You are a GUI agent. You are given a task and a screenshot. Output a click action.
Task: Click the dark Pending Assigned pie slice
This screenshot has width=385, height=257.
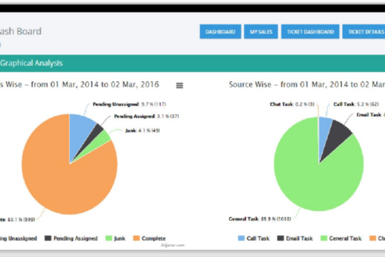[x=94, y=134]
